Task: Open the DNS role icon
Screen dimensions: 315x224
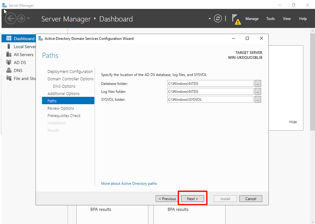Action: [9, 70]
